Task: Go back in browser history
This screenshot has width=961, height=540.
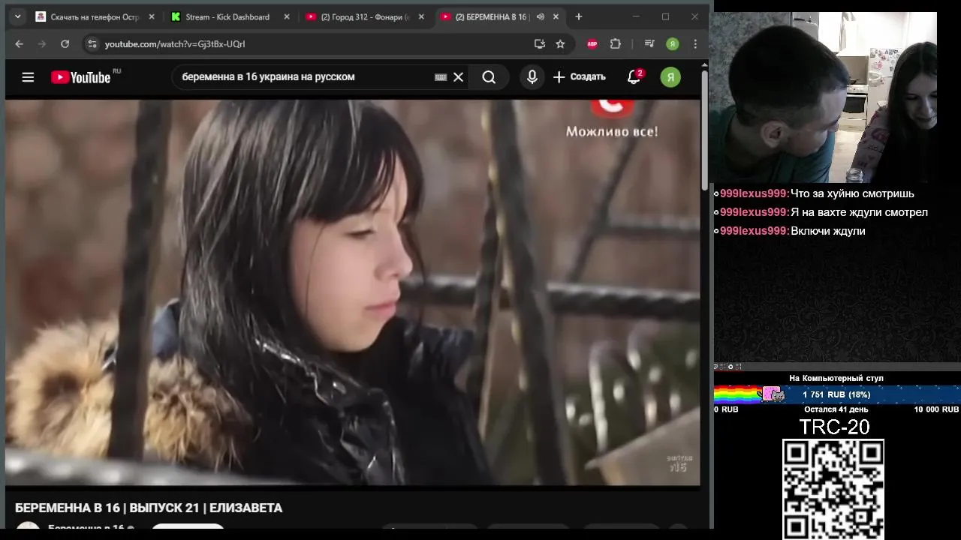Action: [20, 44]
